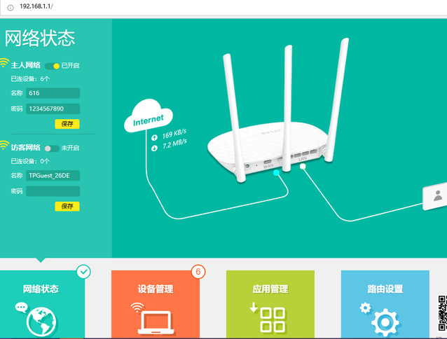This screenshot has height=339, width=447.
Task: Open the 网络状态 tile
Action: pyautogui.click(x=42, y=304)
